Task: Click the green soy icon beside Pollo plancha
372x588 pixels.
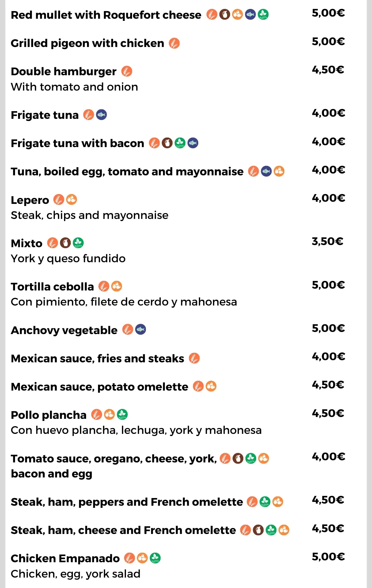Action: click(122, 415)
